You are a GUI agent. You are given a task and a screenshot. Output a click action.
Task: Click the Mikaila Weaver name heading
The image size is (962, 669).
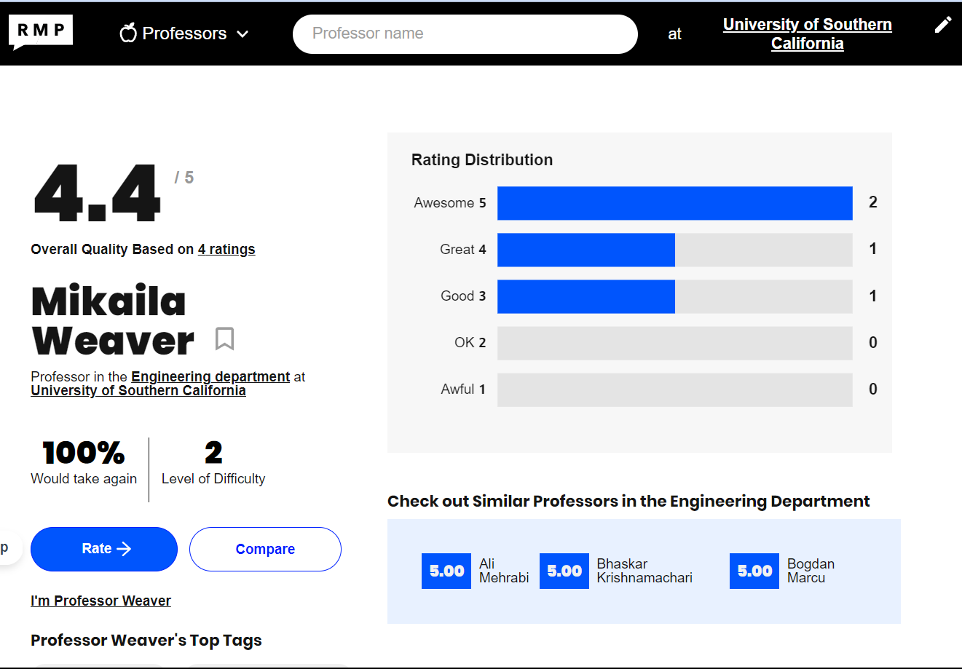click(113, 321)
